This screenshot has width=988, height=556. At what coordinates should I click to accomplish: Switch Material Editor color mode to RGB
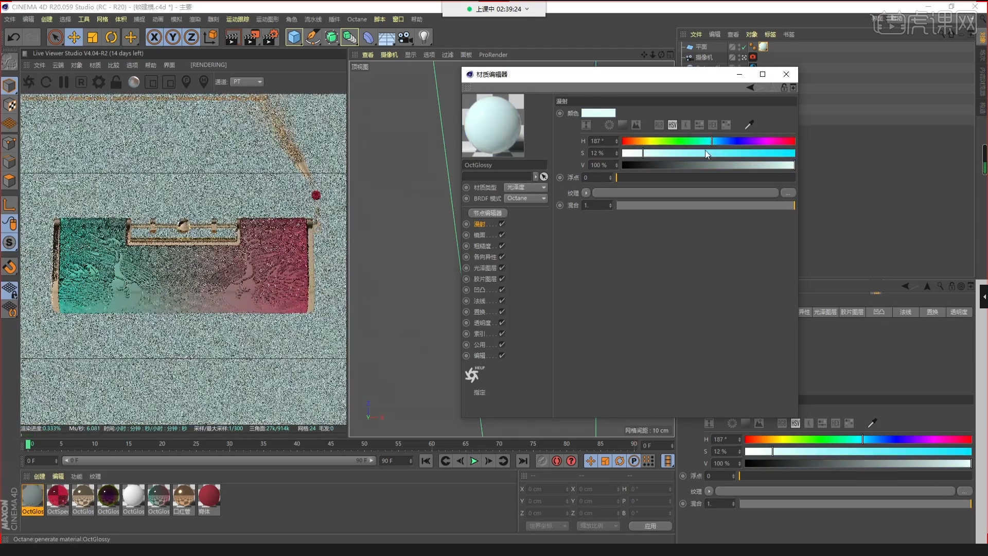click(659, 125)
